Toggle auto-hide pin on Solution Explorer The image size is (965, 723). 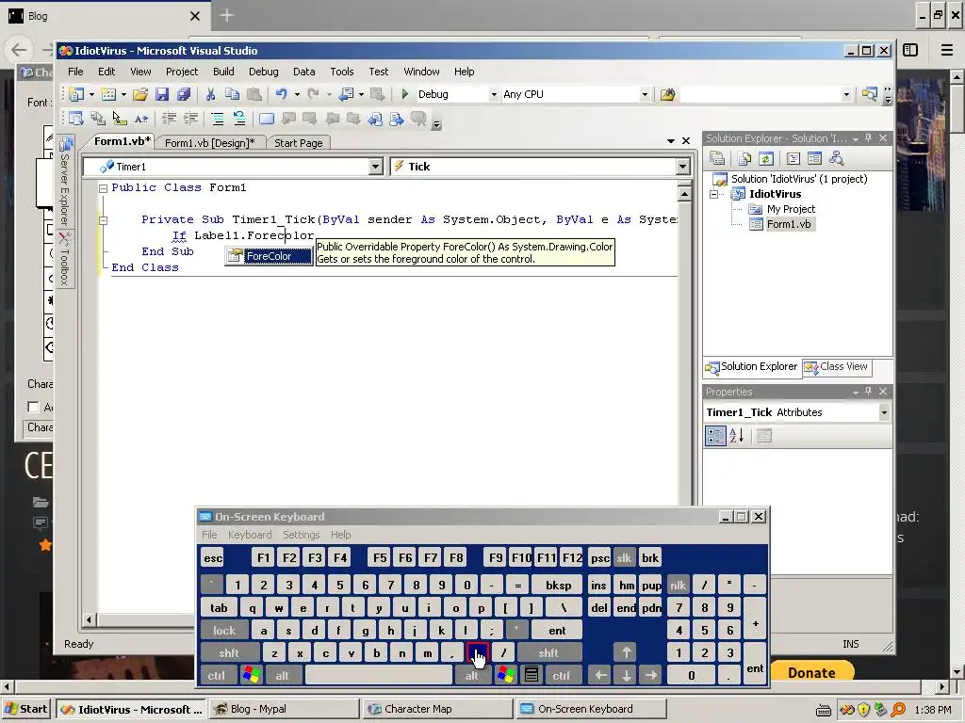[x=868, y=138]
